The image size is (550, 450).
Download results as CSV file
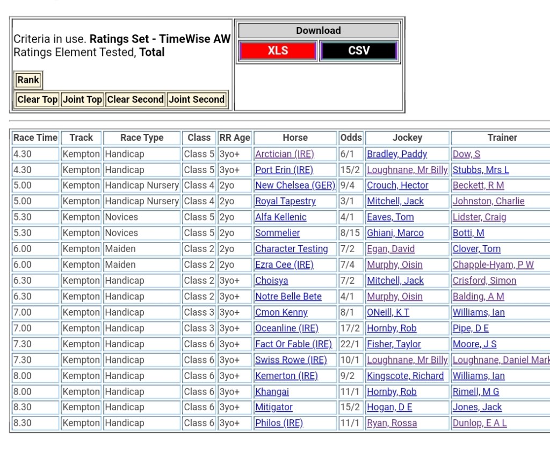(x=359, y=51)
